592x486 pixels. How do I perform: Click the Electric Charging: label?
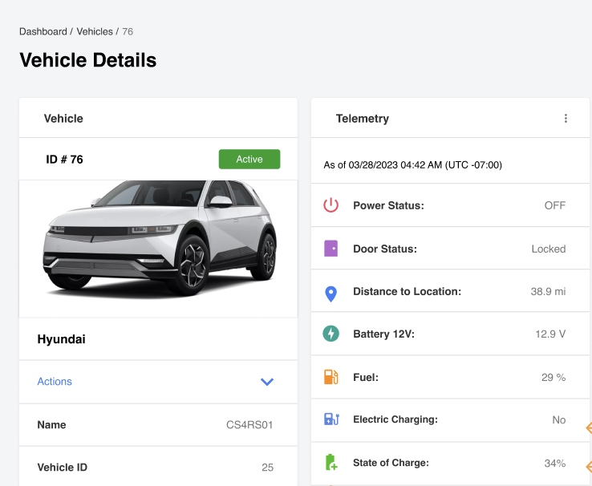click(x=395, y=419)
